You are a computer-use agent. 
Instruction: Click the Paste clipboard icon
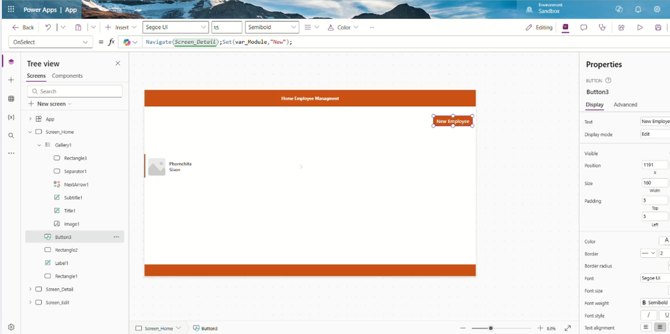[x=79, y=28]
